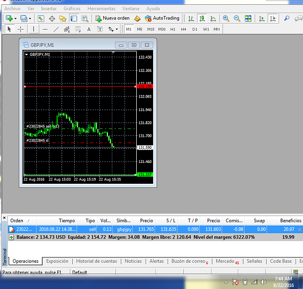The width and height of the screenshot is (303, 289).
Task: Open the New Chart dropdown arrow
Action: [x=16, y=19]
